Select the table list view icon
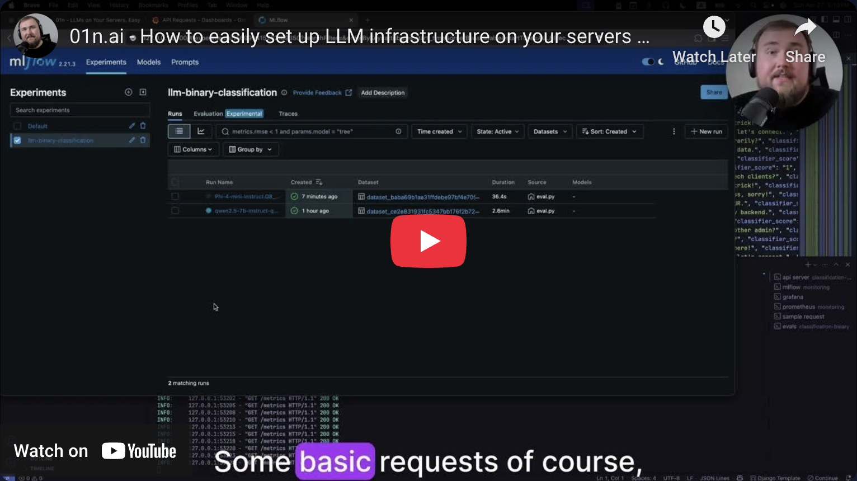Image resolution: width=857 pixels, height=481 pixels. [179, 131]
